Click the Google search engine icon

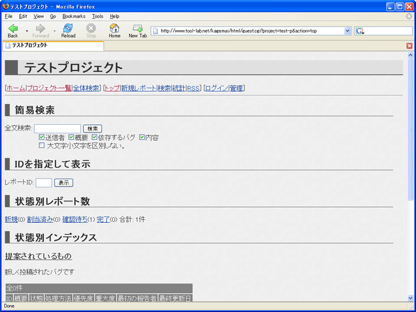tap(360, 31)
